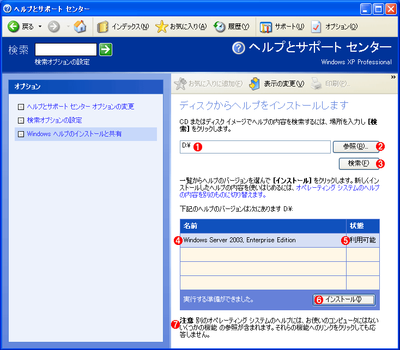Open the オプション(O) options item

335,27
